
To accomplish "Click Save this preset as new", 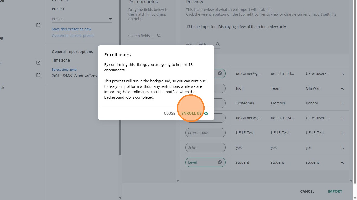I will [72, 29].
